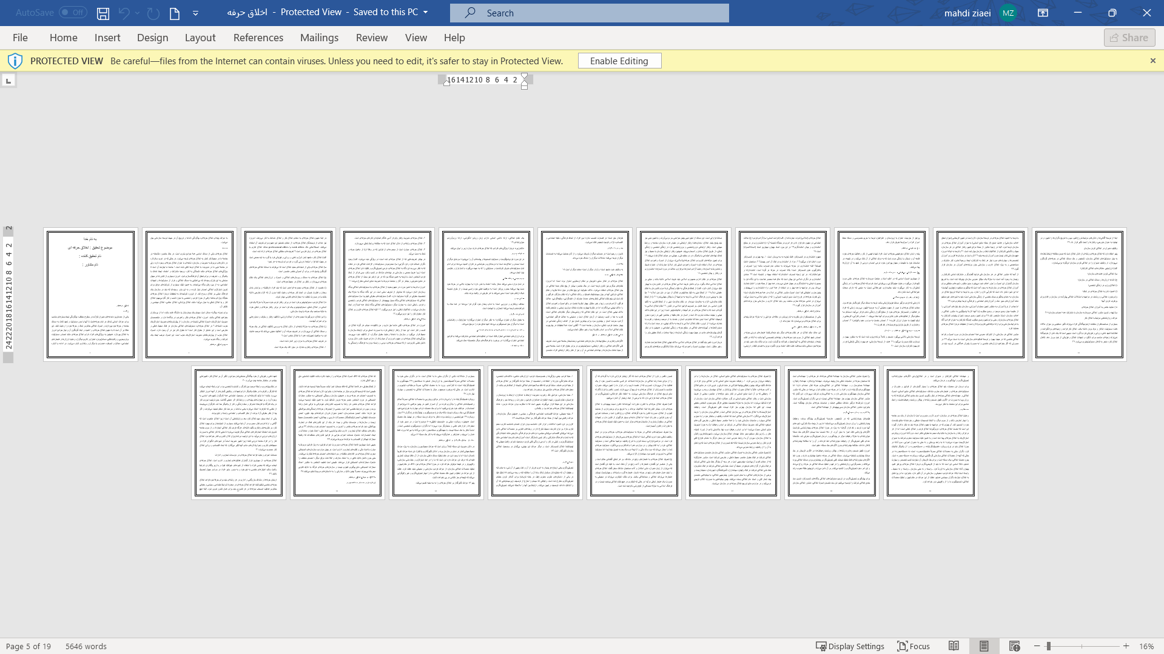Click the Search box in title bar
Viewport: 1164px width, 654px height.
point(590,13)
